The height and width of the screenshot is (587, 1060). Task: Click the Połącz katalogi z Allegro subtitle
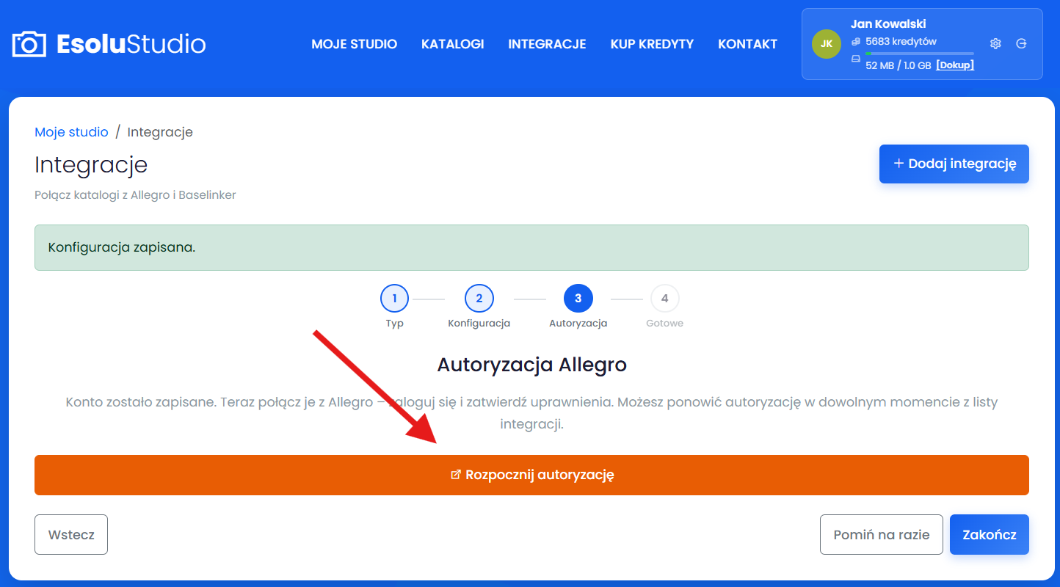tap(135, 195)
